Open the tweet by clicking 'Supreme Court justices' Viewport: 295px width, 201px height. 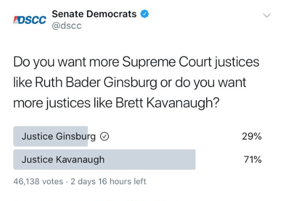pos(191,62)
